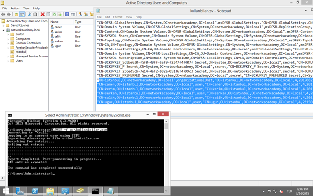Open Notepad's Format menu

point(118,17)
